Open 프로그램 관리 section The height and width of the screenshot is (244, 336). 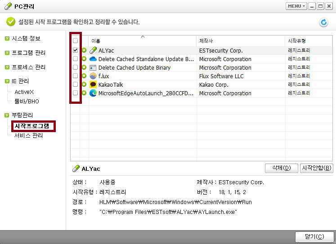28,53
